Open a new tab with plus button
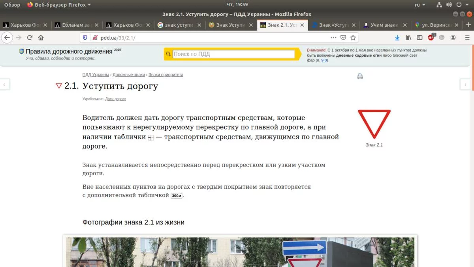This screenshot has width=474, height=267. click(x=468, y=25)
